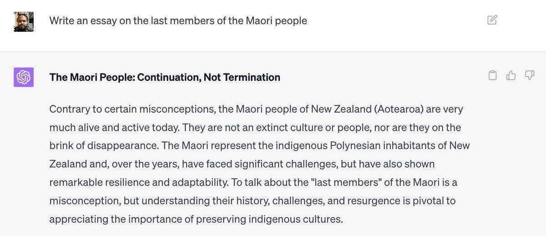Click the purple ChatGPT logo avatar
The width and height of the screenshot is (546, 236).
click(x=24, y=77)
